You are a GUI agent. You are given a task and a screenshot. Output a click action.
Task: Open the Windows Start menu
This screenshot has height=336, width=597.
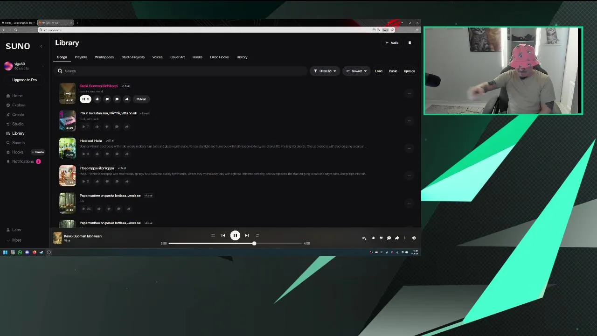point(5,252)
